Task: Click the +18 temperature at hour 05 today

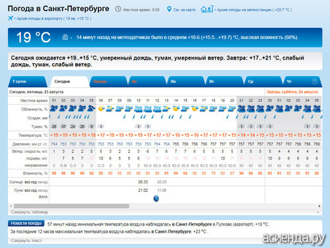Action: click(92, 135)
